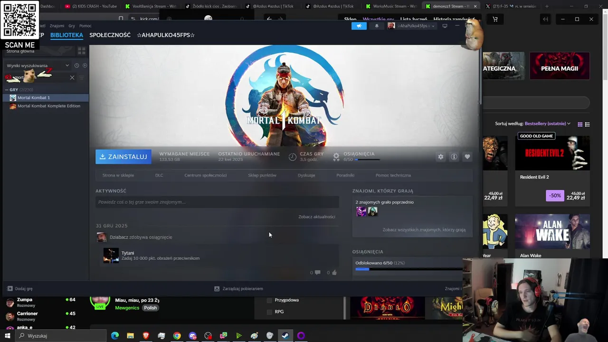608x342 pixels.
Task: Click the achievements progress bar
Action: coord(409,269)
